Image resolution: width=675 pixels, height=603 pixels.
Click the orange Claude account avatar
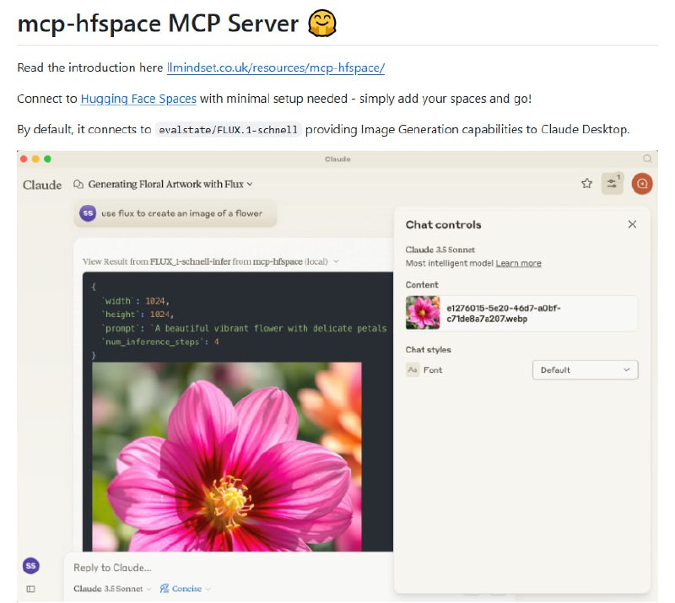click(x=642, y=184)
